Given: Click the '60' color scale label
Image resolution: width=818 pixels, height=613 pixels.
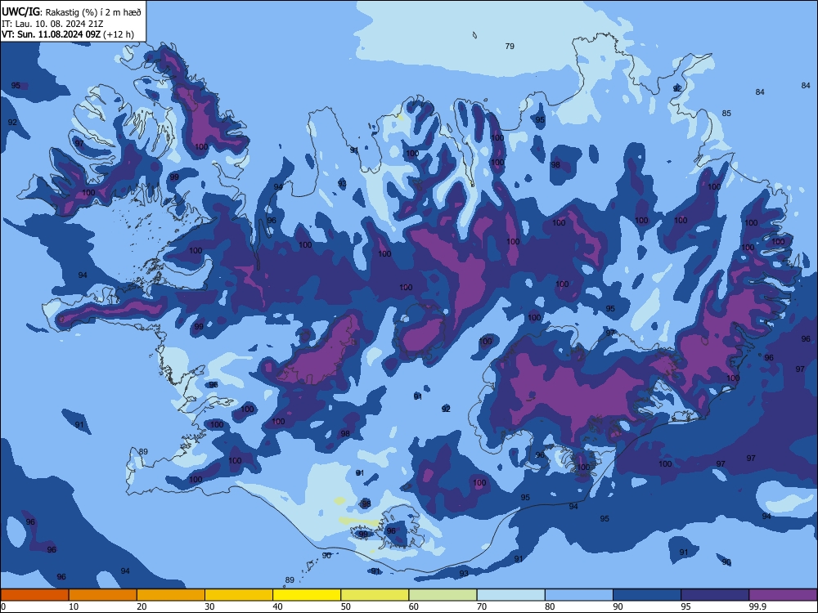Looking at the screenshot, I should tap(414, 606).
